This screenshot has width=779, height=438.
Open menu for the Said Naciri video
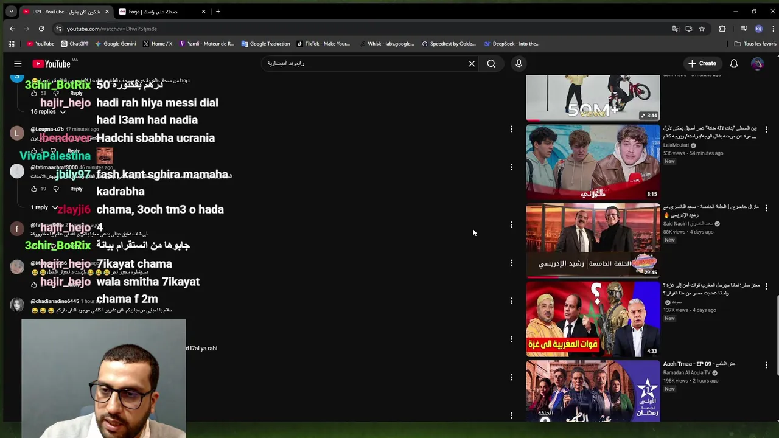[766, 208]
